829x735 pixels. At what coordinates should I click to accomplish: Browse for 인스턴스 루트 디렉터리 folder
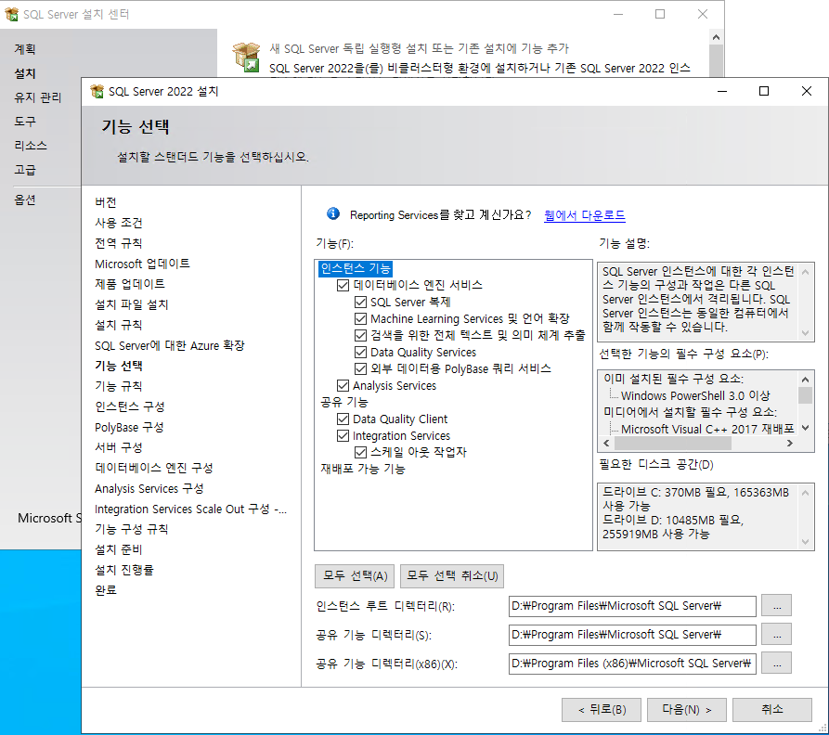pos(777,606)
